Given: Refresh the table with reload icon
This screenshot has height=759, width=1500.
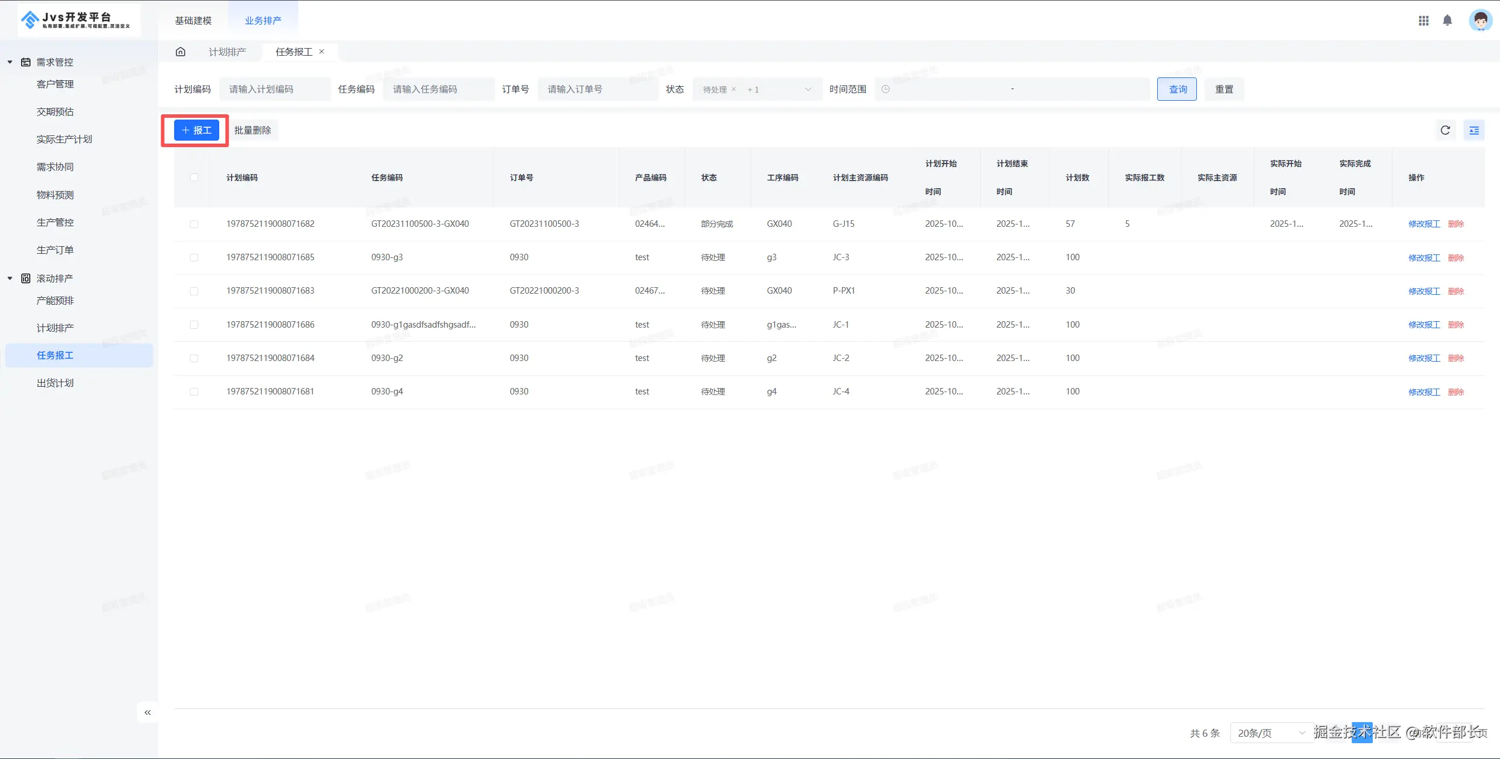Looking at the screenshot, I should click(x=1445, y=130).
